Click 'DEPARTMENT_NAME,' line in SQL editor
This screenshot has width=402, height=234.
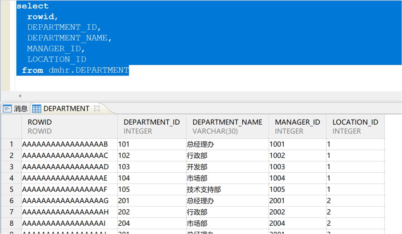69,38
